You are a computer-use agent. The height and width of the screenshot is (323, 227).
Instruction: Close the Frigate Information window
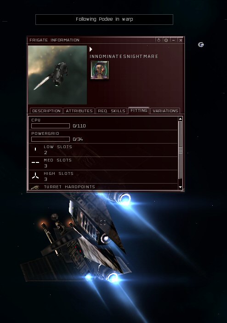tap(181, 40)
